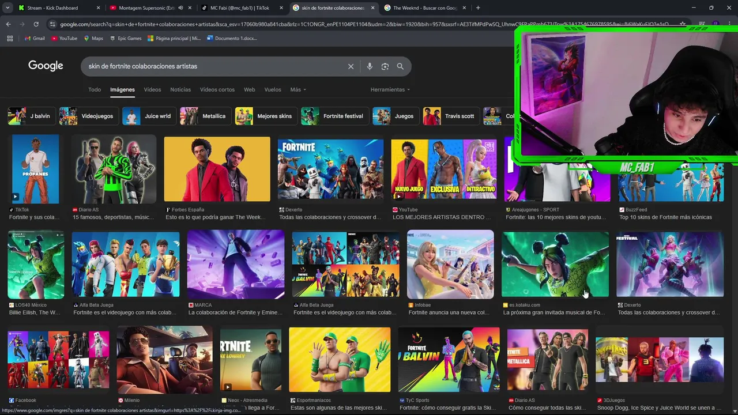Open Documento 1.docx bookmark
This screenshot has height=415, width=738.
coord(232,38)
